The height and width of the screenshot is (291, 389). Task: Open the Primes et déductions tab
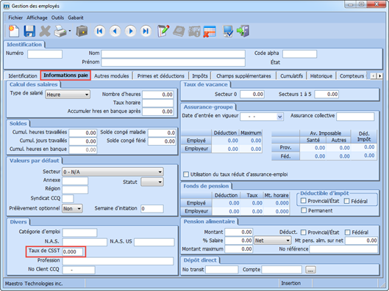(161, 76)
